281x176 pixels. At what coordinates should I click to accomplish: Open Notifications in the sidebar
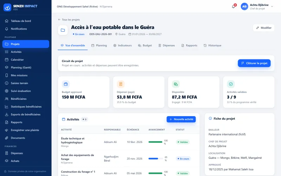26,29
